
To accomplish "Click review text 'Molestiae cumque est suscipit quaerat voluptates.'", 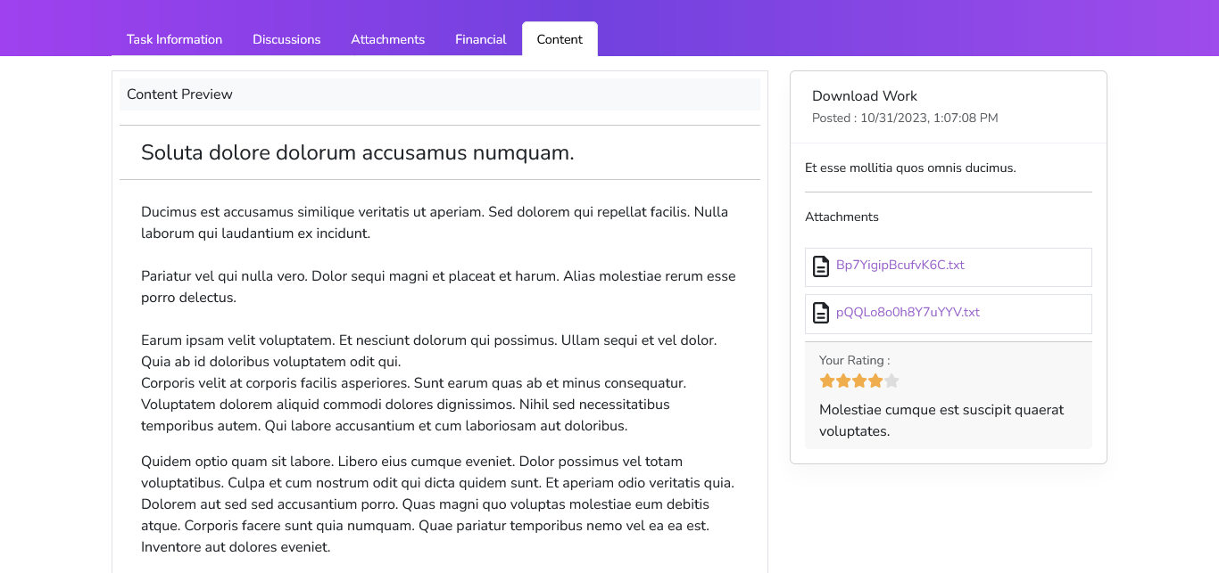I will [941, 421].
